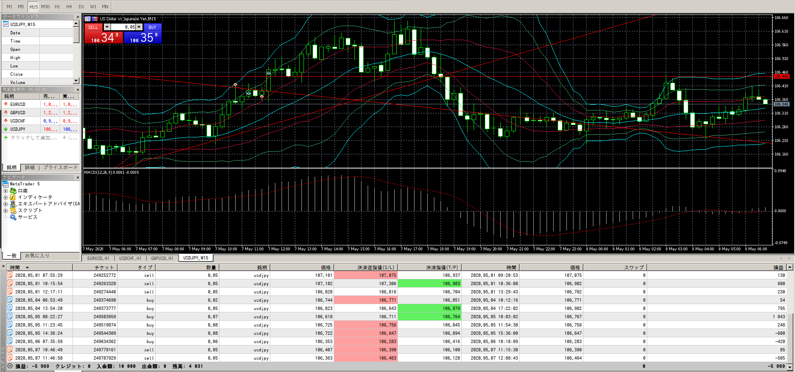This screenshot has height=372, width=795.
Task: Click the SELL one-click trading button
Action: [93, 27]
